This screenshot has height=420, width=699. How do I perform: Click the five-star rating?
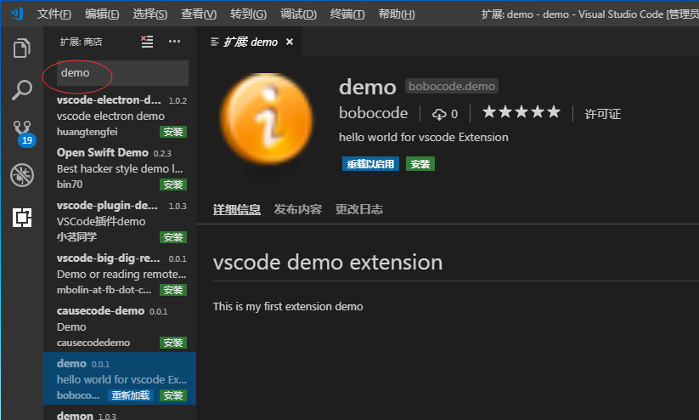[x=521, y=112]
